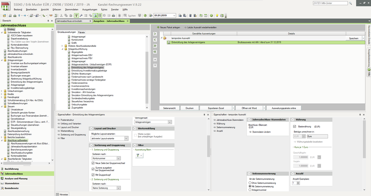Open the Auswertungen menu
The image size is (371, 196).
(90, 9)
